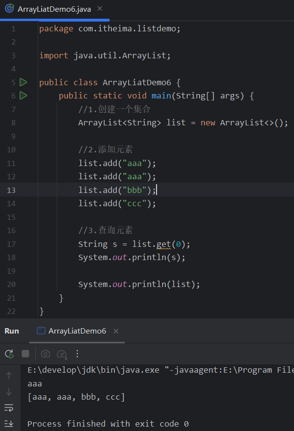
Task: Click line number 13 in the gutter
Action: (x=11, y=190)
